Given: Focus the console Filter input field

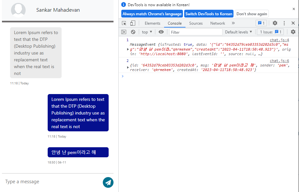Looking at the screenshot, I should 196,32.
